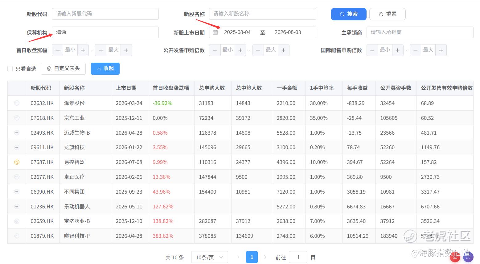480x264 pixels.
Task: Click the plus icon in 不同集团 row
Action: point(17,192)
